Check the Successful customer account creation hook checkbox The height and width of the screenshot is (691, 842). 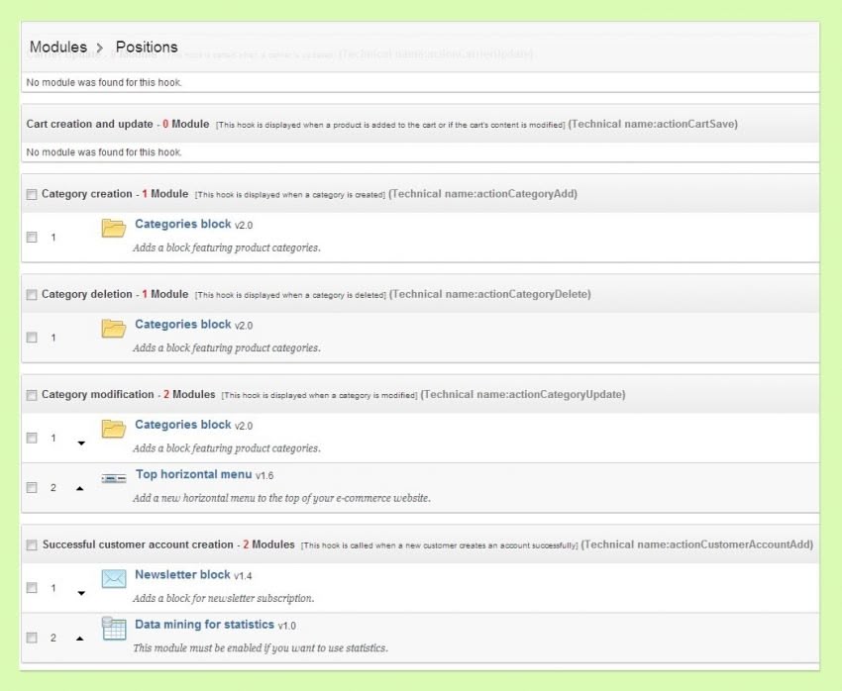pyautogui.click(x=32, y=544)
